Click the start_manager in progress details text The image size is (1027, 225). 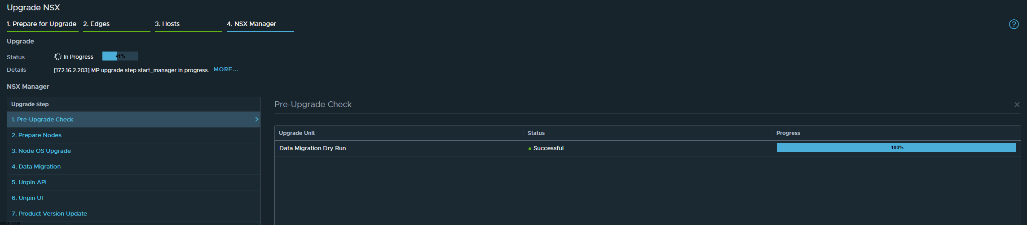132,70
